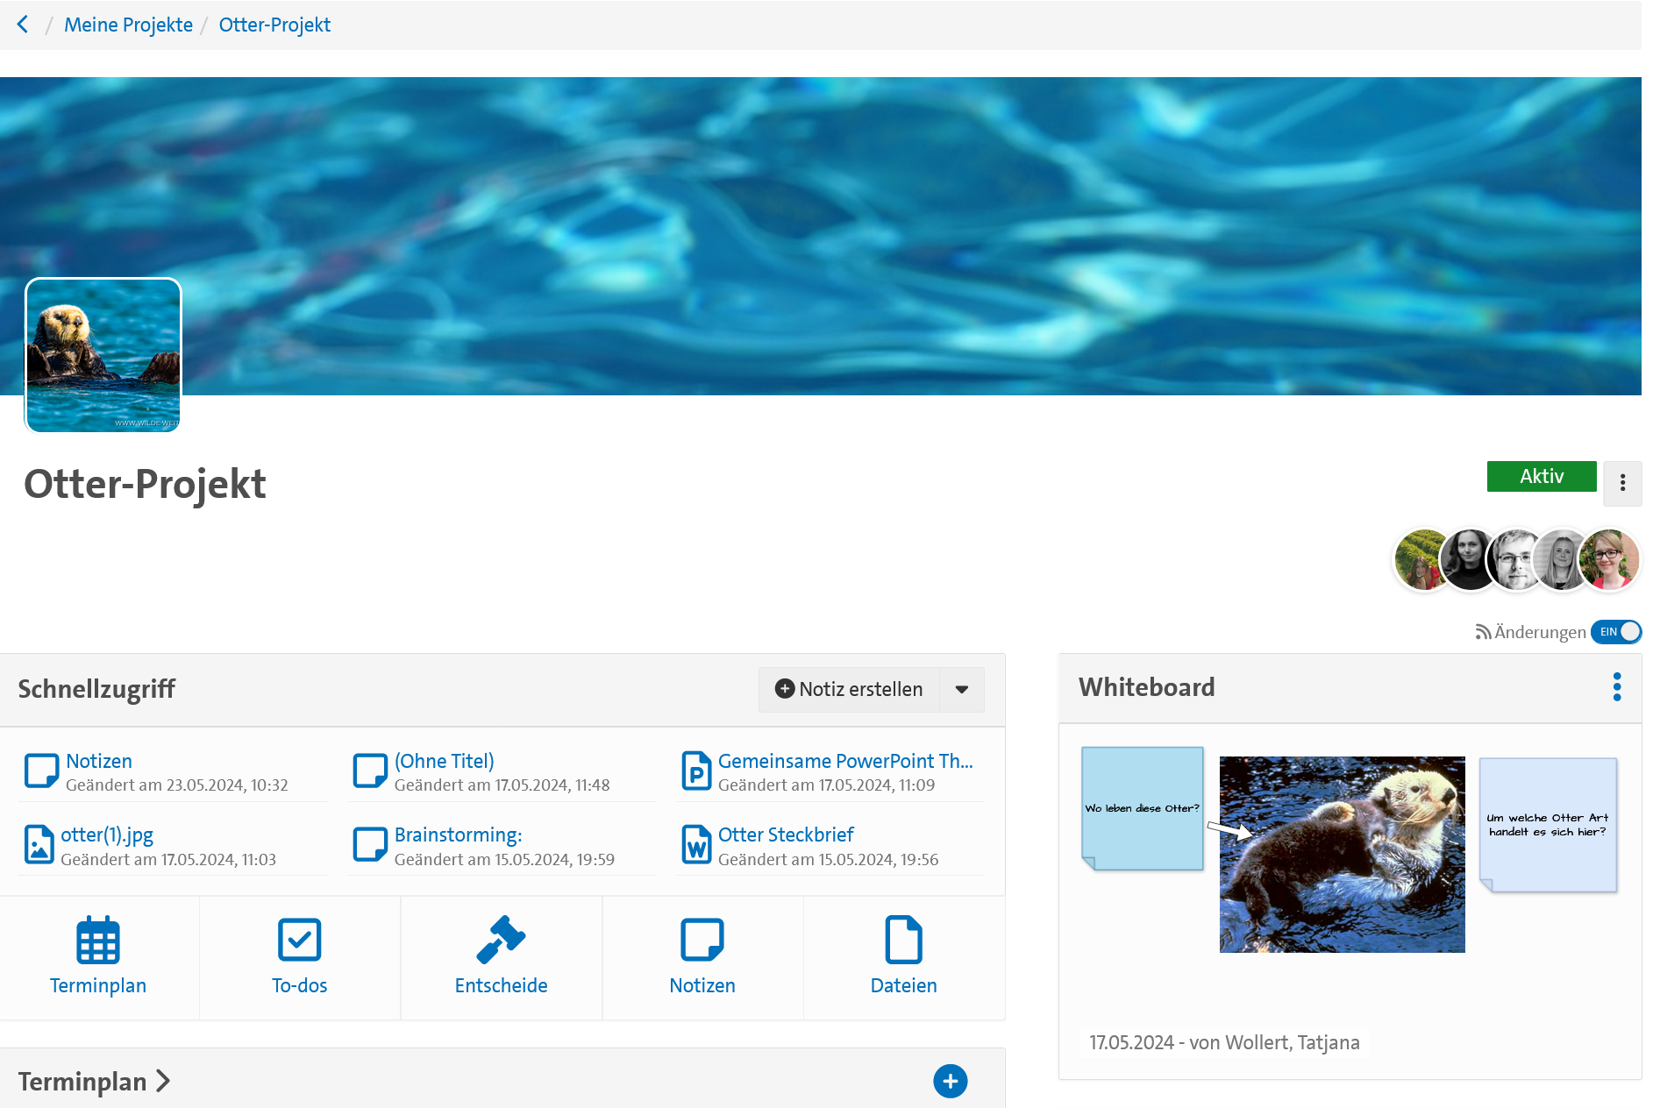Open Entscheide gavel icon
The width and height of the screenshot is (1660, 1108).
501,940
